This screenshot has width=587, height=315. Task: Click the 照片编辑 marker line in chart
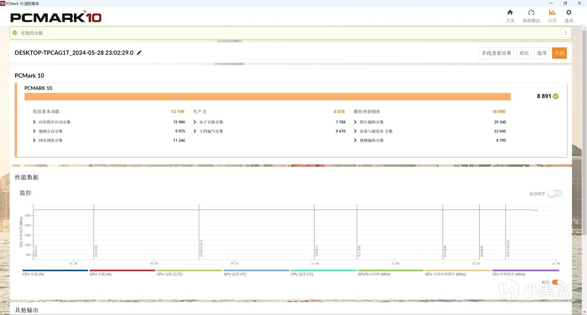click(443, 231)
